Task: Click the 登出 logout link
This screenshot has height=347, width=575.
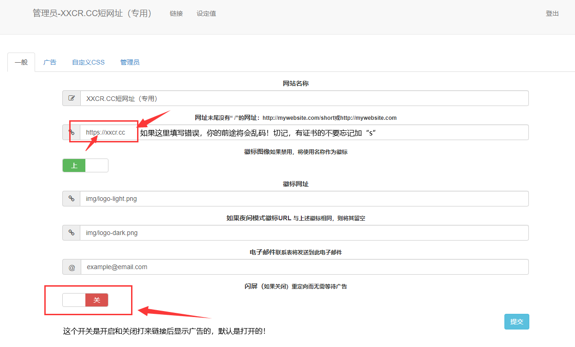Action: coord(552,13)
